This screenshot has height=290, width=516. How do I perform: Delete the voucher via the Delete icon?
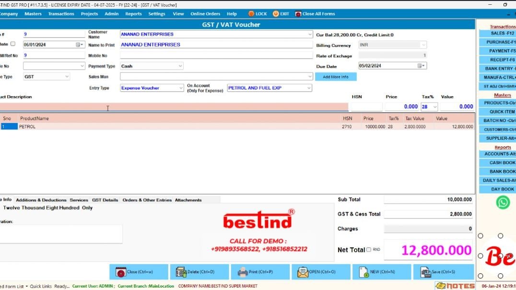[181, 272]
